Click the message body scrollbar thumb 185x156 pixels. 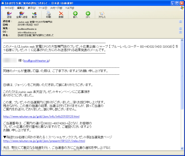tap(182, 76)
